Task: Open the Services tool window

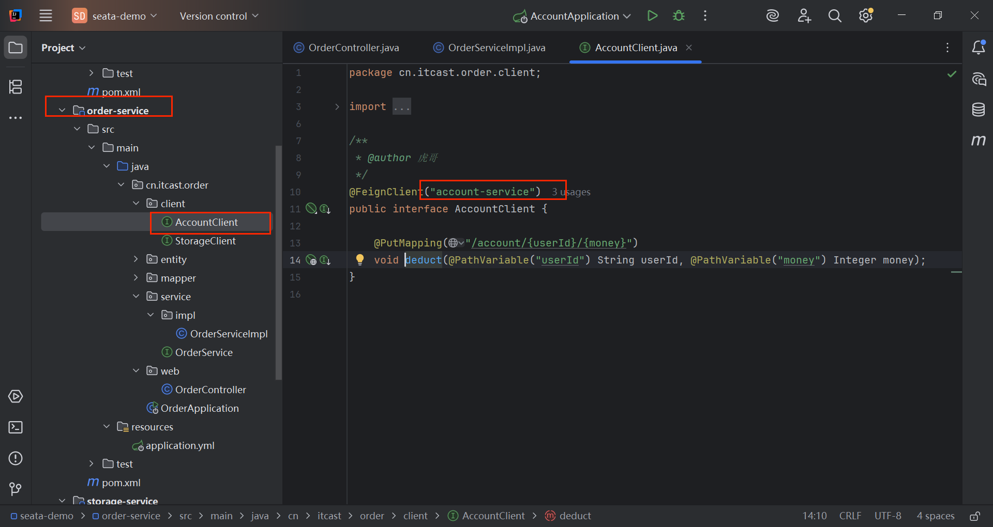Action: point(16,396)
